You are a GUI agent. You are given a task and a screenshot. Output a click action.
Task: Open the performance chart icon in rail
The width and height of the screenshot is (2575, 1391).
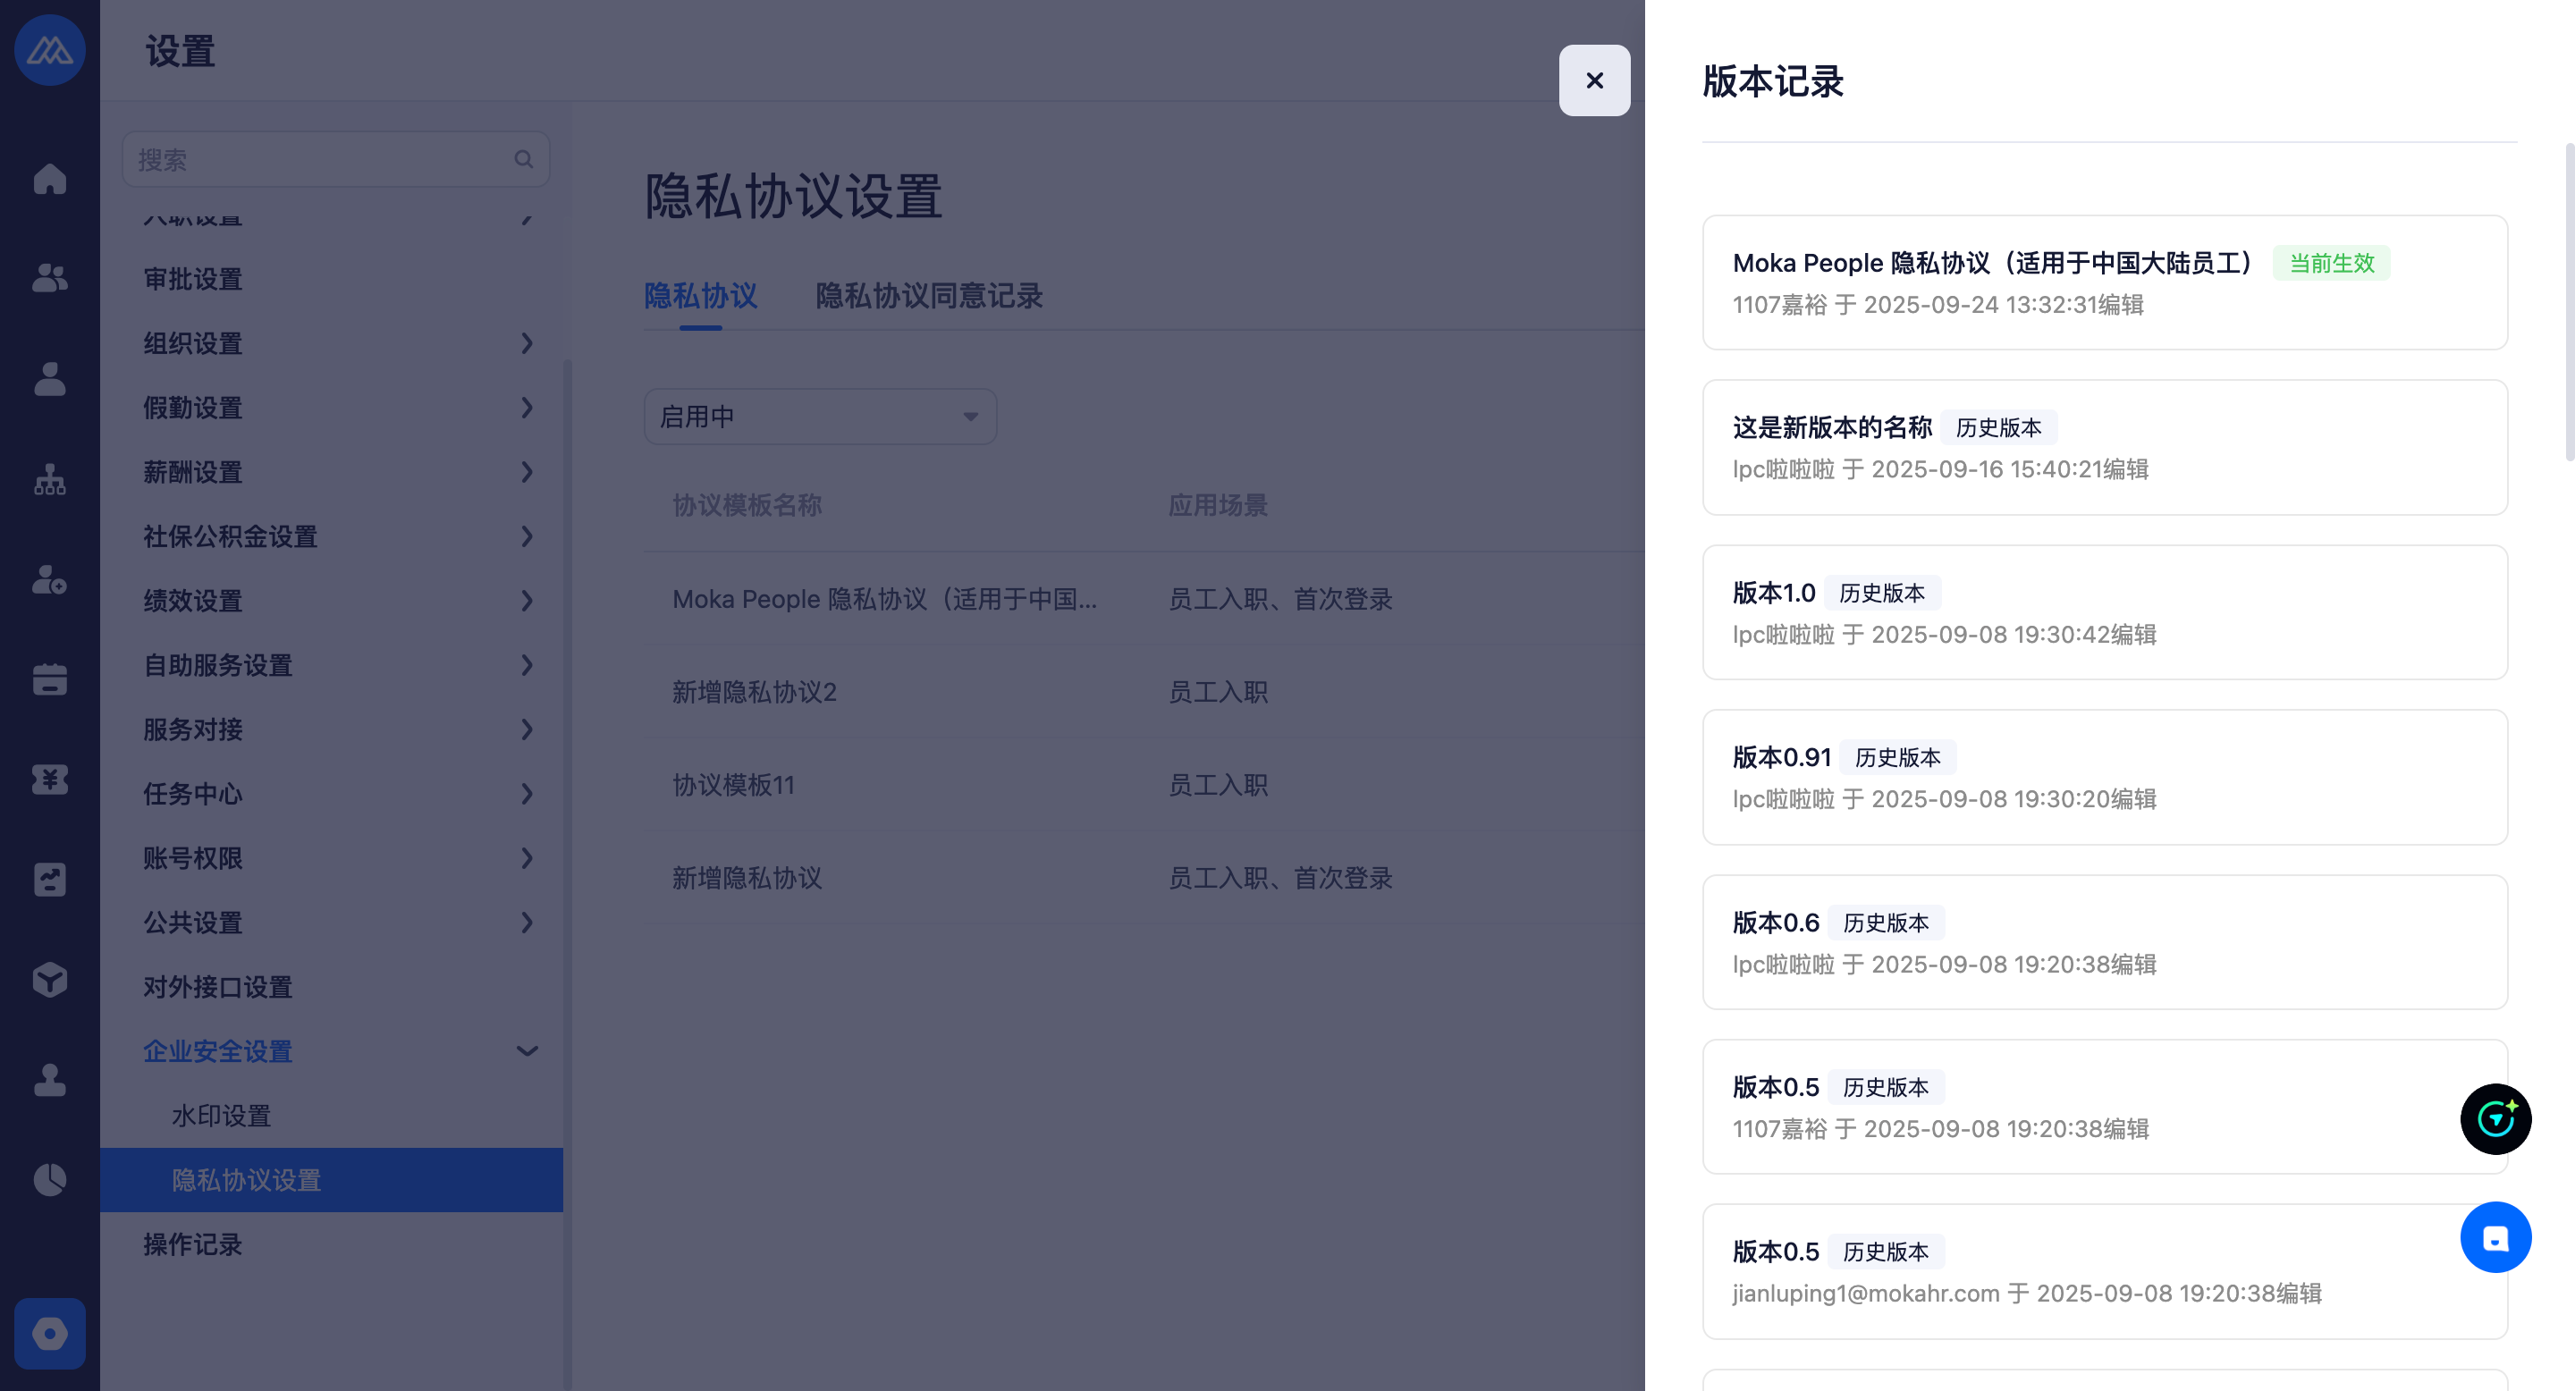coord(50,880)
